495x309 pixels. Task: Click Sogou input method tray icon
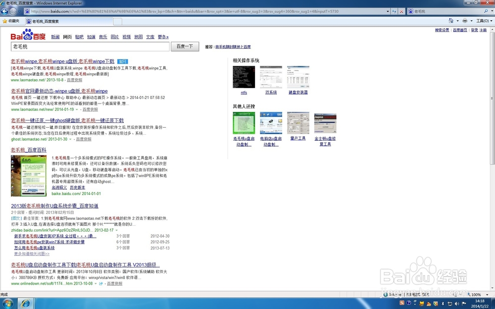402,304
